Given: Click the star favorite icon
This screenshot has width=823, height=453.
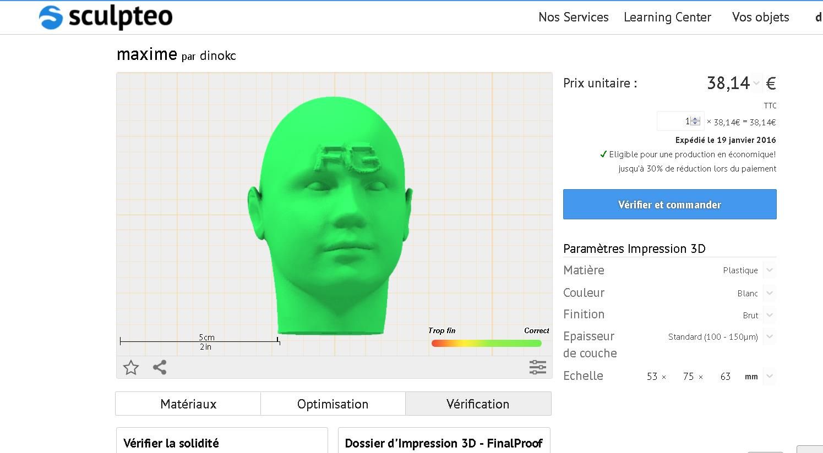Looking at the screenshot, I should (131, 367).
